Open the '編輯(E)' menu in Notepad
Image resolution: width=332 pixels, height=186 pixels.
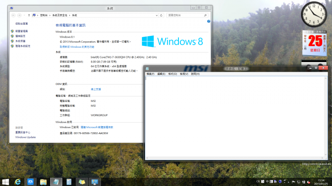tap(161, 74)
